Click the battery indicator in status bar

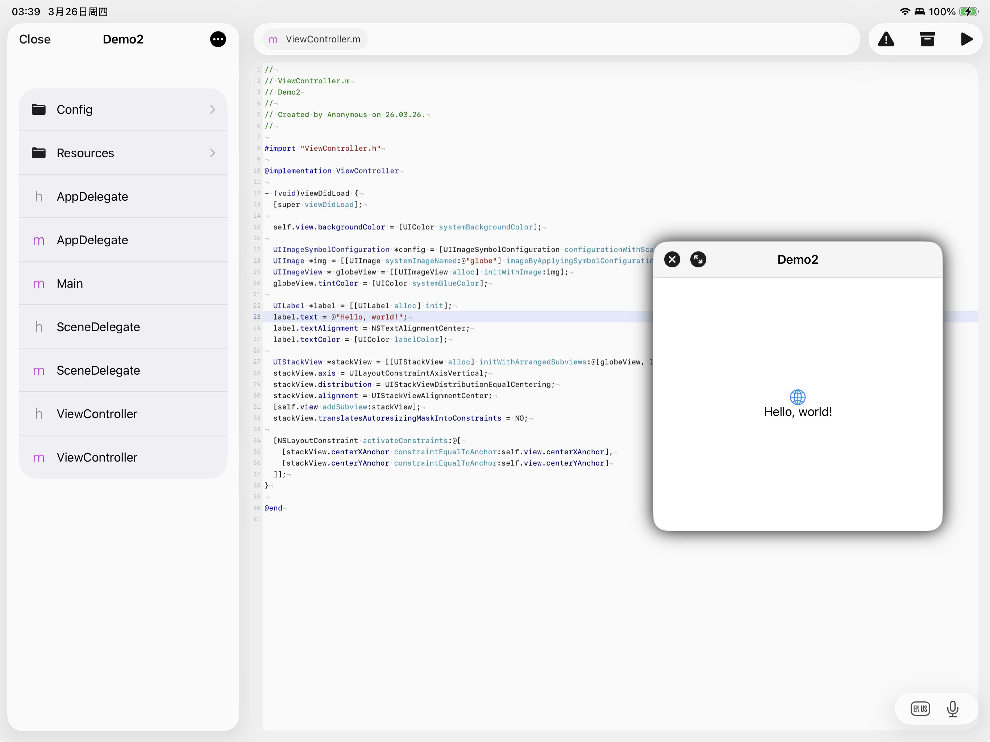969,12
